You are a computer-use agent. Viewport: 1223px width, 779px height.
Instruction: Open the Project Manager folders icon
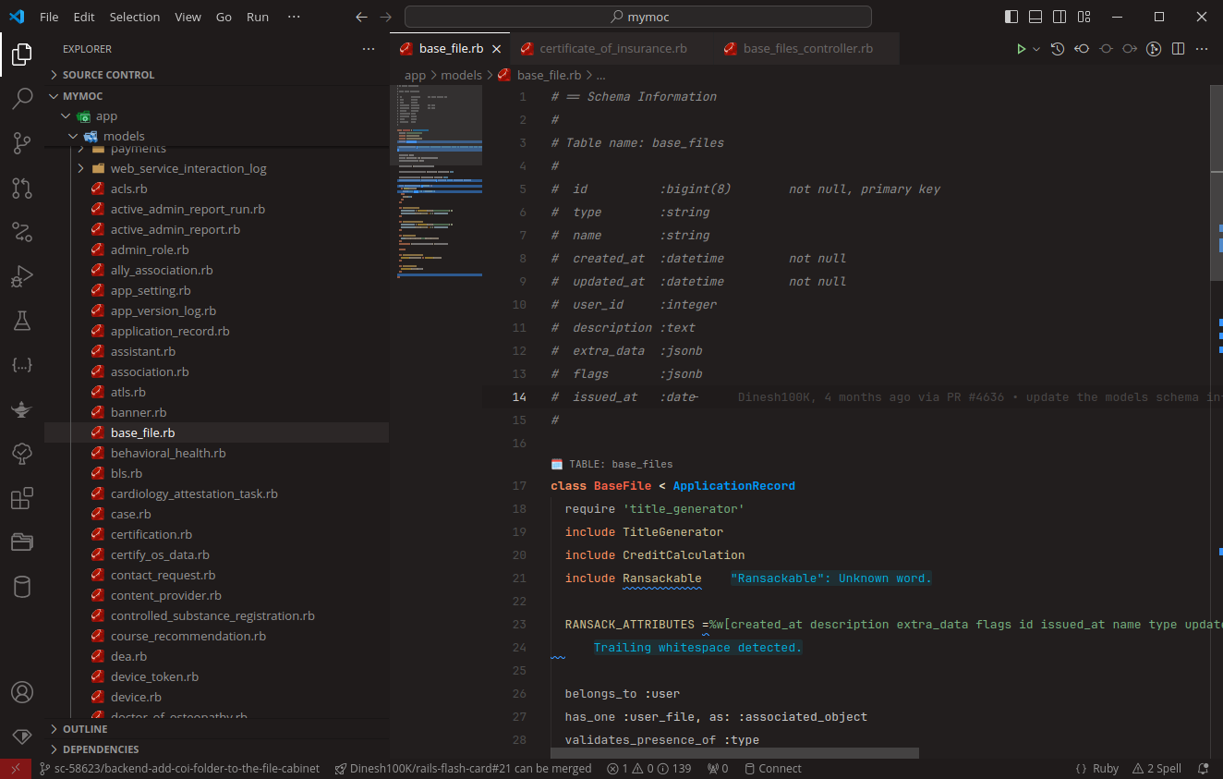tap(22, 542)
